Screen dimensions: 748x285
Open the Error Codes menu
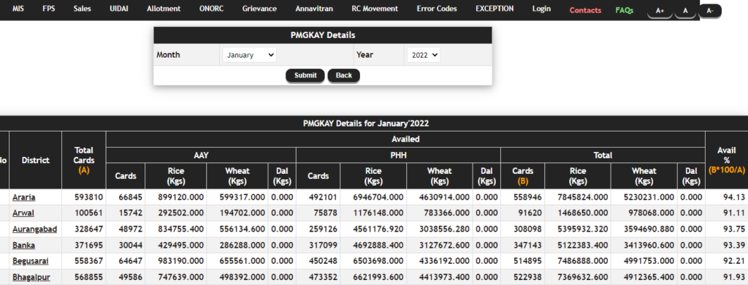(437, 9)
